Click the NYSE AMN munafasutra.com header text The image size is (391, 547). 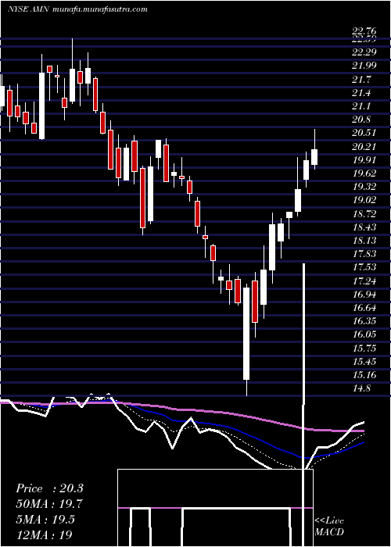pyautogui.click(x=77, y=9)
